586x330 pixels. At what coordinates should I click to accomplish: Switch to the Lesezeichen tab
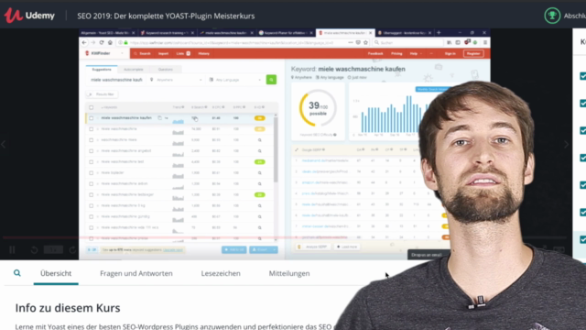point(221,273)
